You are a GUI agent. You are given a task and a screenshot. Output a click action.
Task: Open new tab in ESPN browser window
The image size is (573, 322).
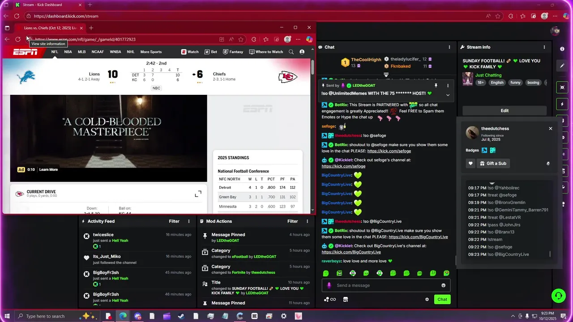91,28
